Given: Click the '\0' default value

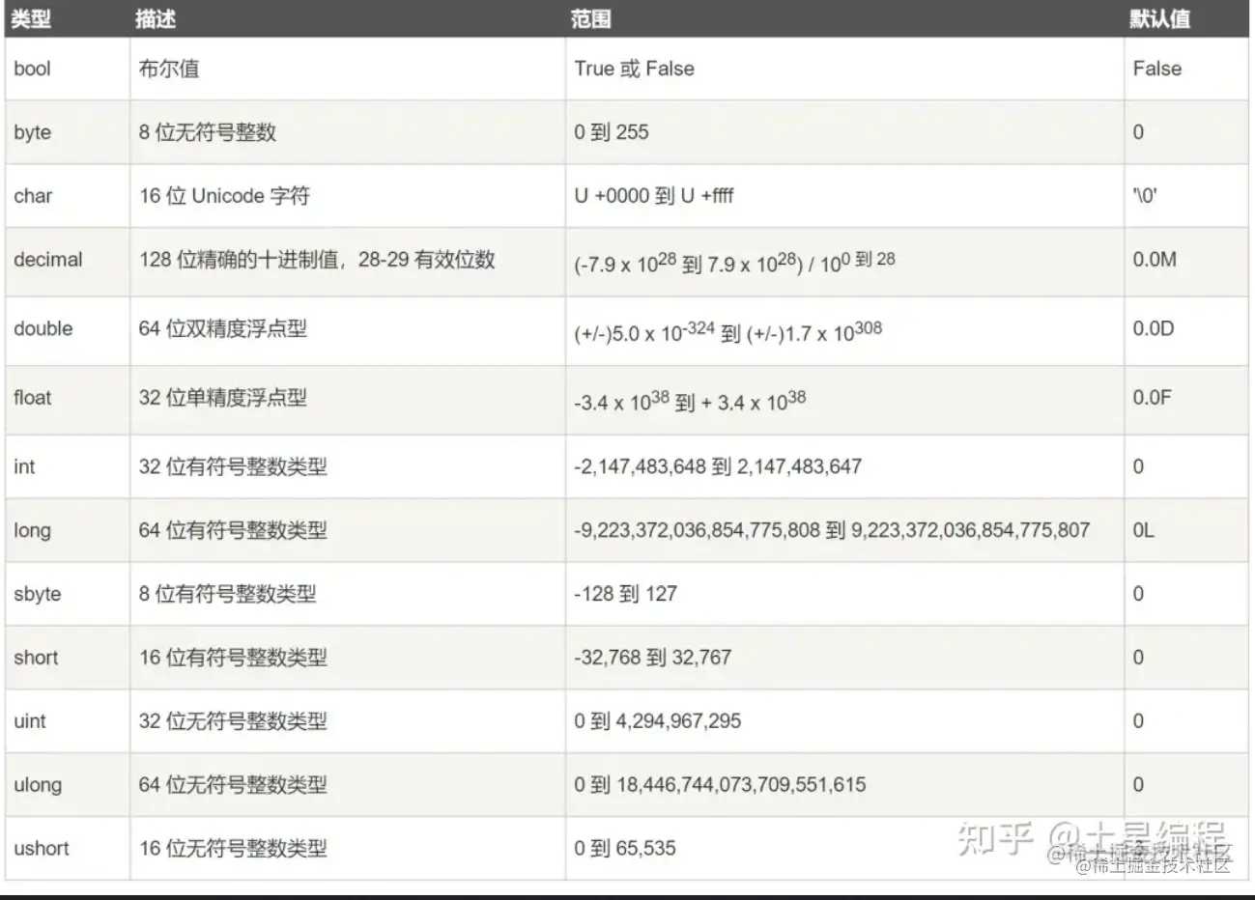Looking at the screenshot, I should pos(1145,196).
